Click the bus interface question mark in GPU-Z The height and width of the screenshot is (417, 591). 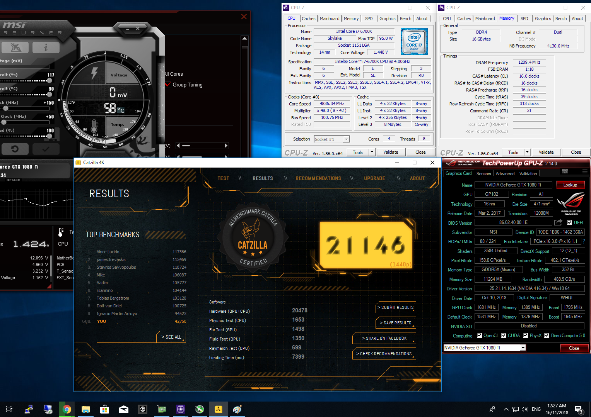tap(584, 241)
